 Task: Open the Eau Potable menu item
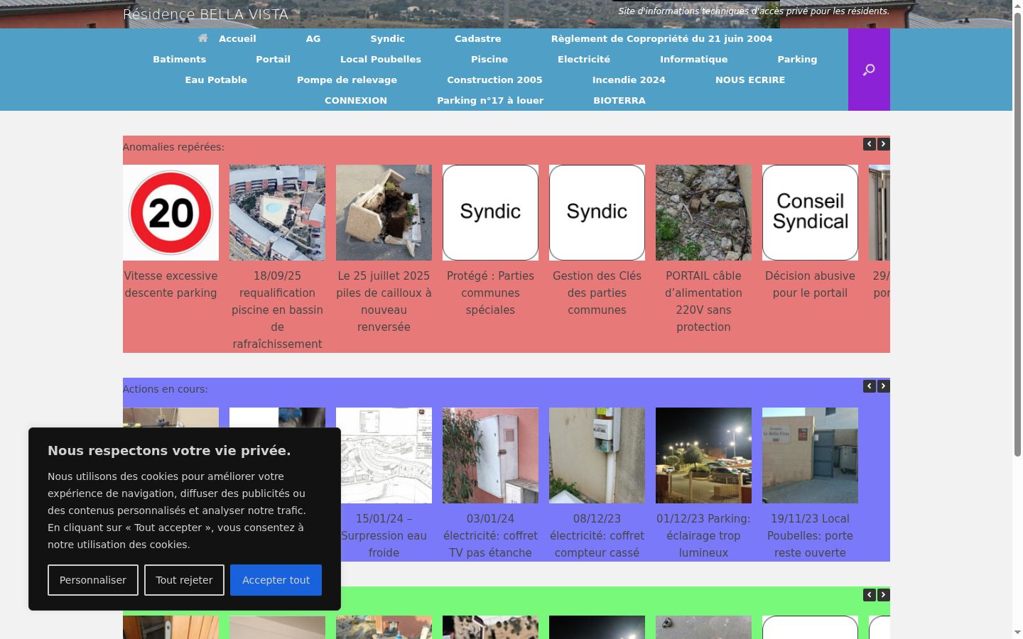click(216, 80)
